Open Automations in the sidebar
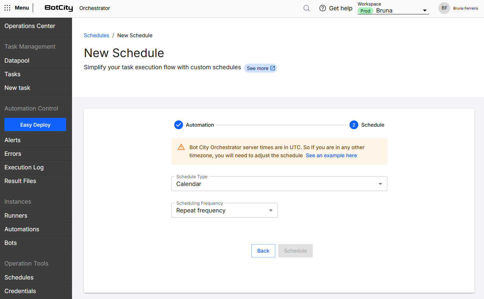Viewport: 484px width, 299px height. coord(36,229)
